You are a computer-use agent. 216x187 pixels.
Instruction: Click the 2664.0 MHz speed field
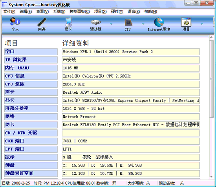tap(131, 84)
